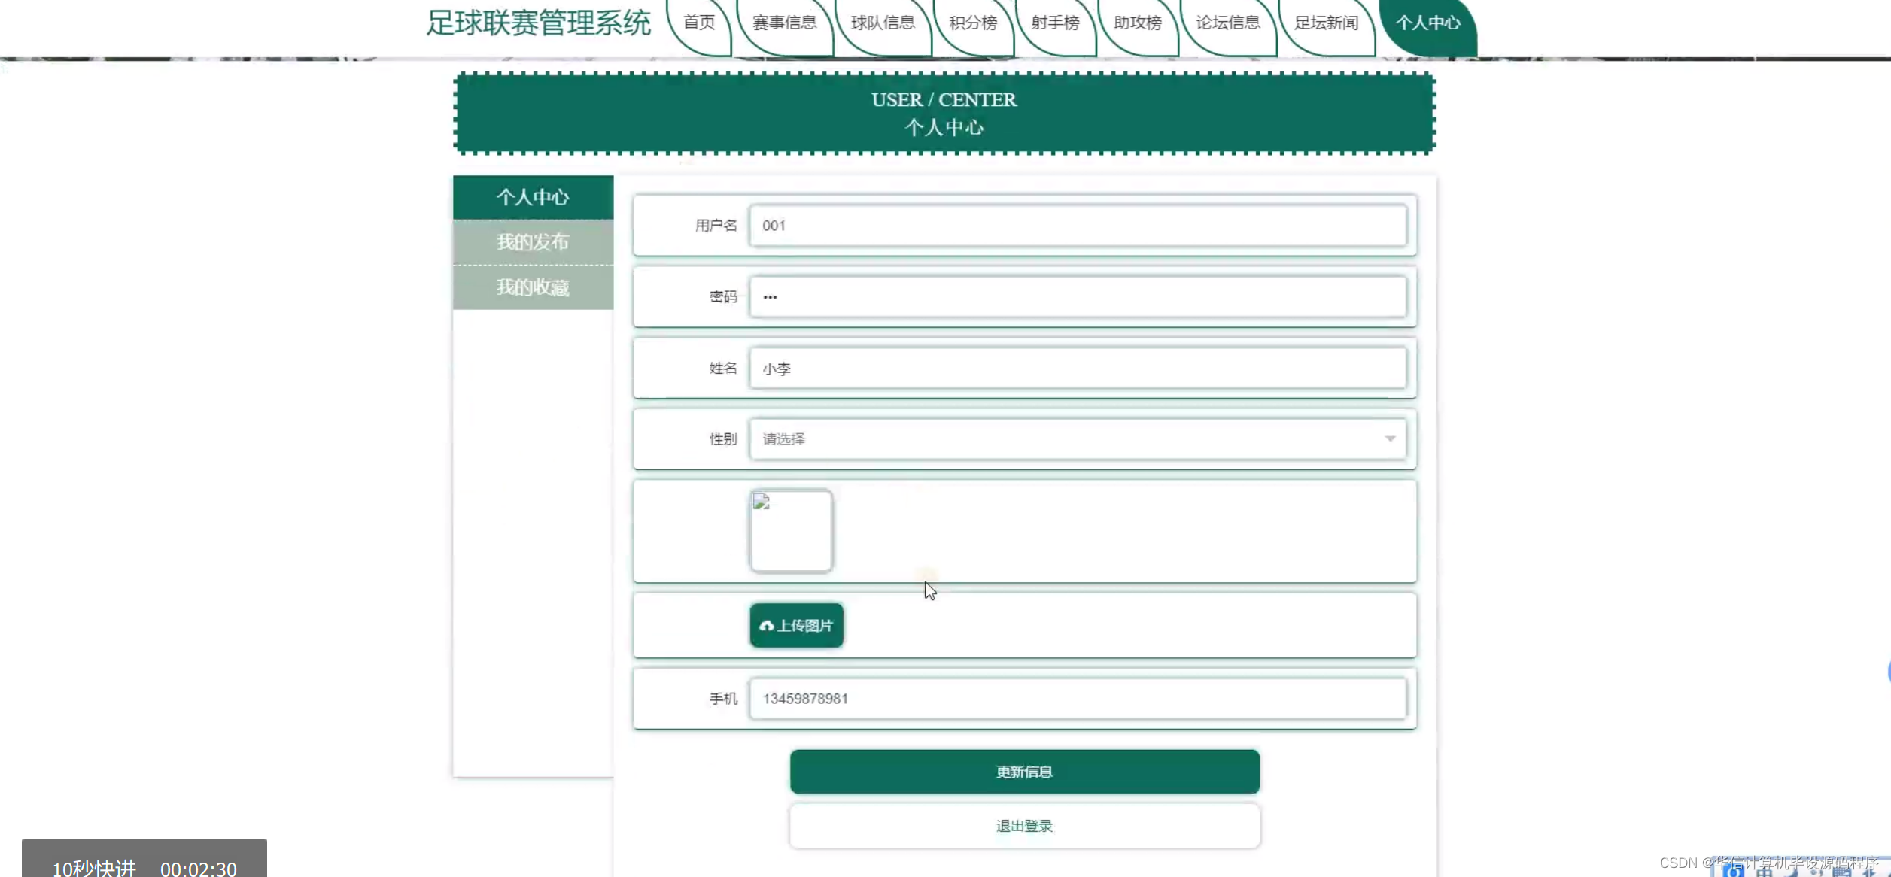Open the 足坛新闻 tab
The height and width of the screenshot is (877, 1891).
pyautogui.click(x=1326, y=23)
